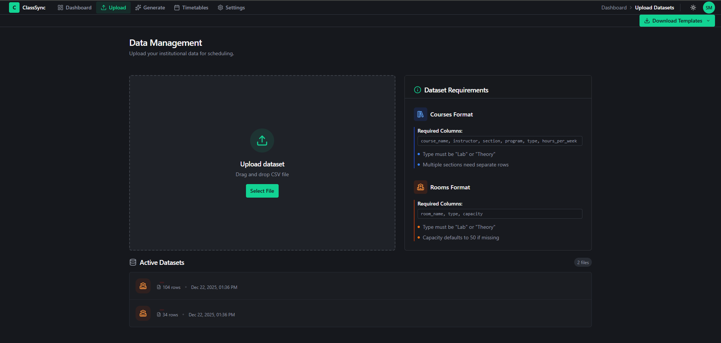Select the Upload nav tab
The image size is (721, 343).
[x=113, y=8]
